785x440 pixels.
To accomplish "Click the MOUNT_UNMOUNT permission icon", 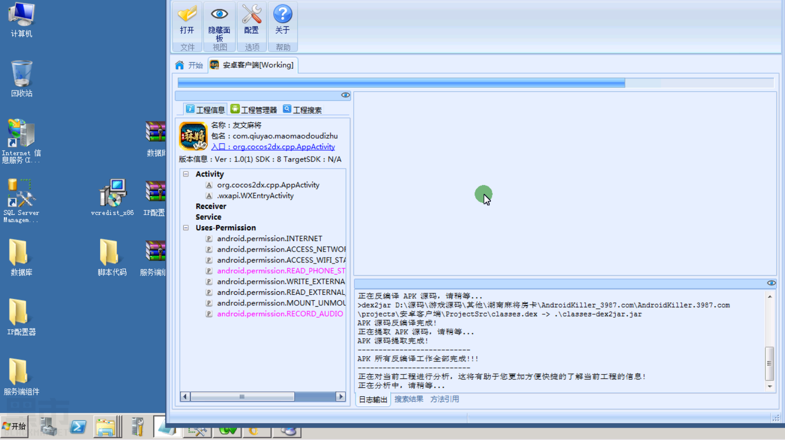I will click(209, 303).
